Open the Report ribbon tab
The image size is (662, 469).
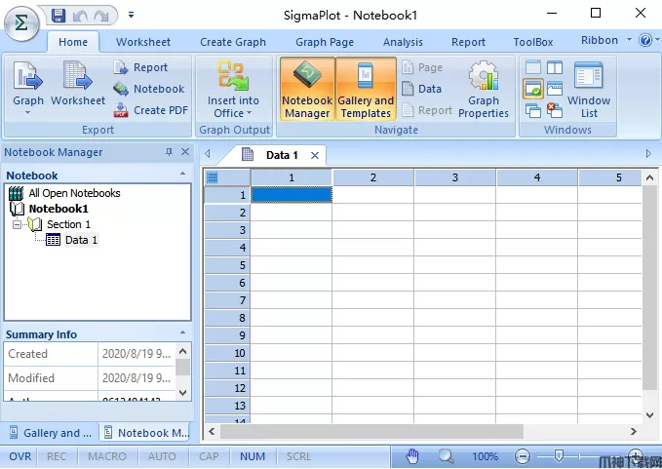(468, 42)
